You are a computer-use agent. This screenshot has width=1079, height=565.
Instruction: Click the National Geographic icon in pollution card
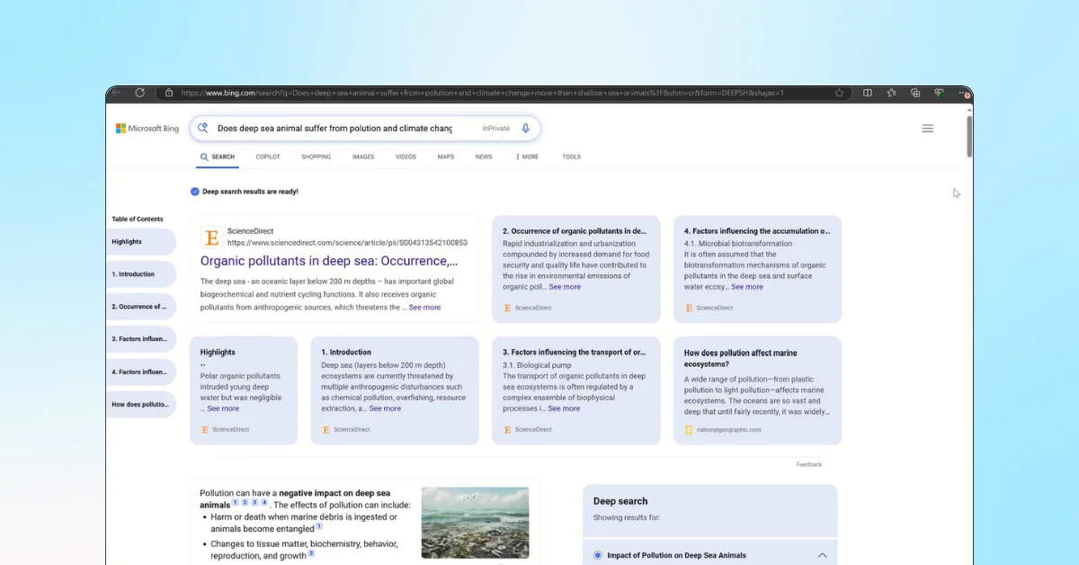point(689,430)
